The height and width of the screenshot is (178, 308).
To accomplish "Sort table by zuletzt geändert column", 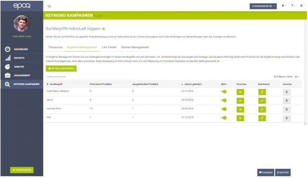I will click(192, 84).
